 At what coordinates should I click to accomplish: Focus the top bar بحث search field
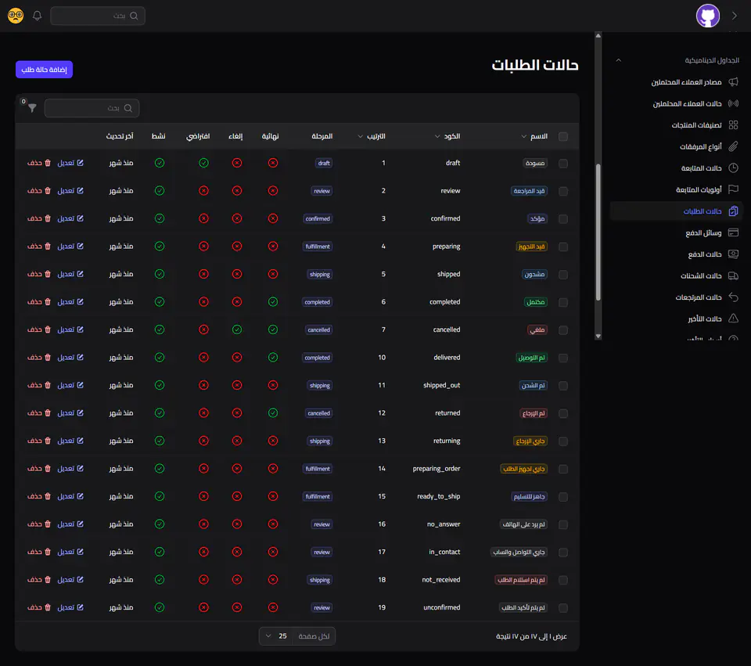(x=98, y=16)
